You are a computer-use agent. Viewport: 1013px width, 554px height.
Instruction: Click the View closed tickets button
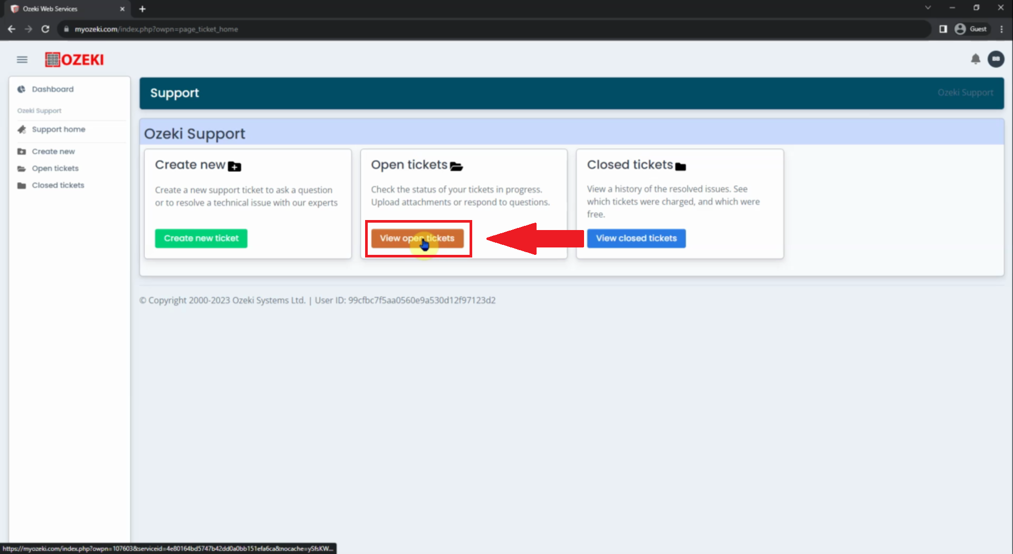click(636, 238)
